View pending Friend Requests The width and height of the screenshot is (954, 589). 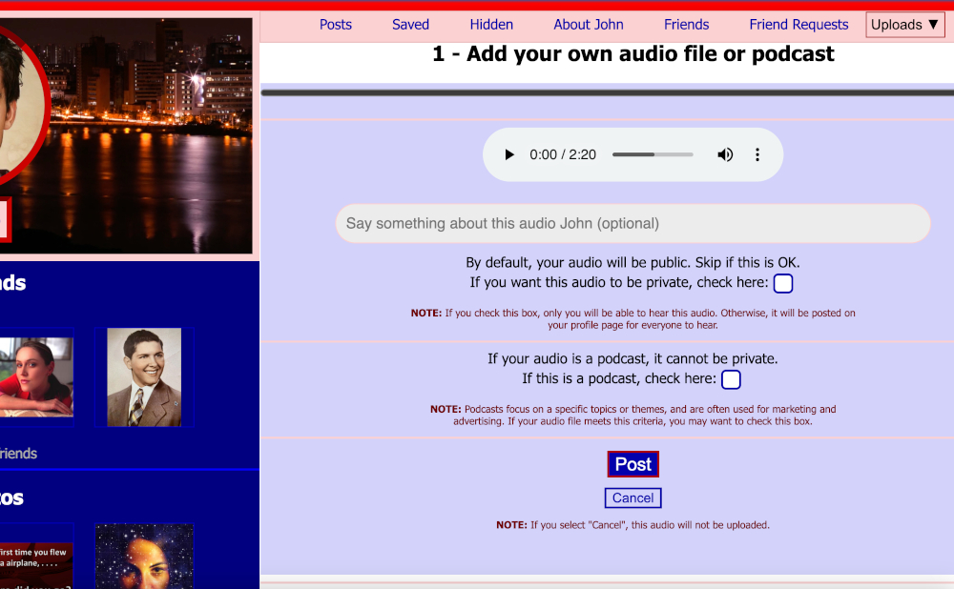point(798,24)
